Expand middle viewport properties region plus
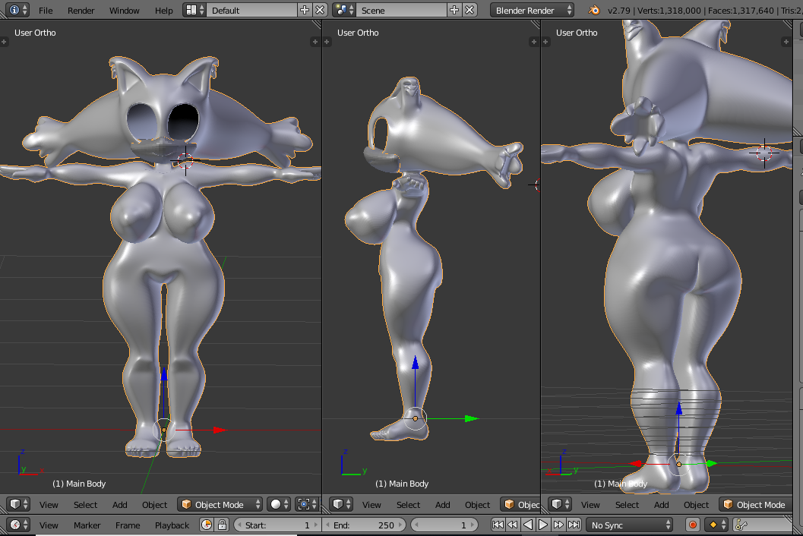Screen dimensions: 803x536 (x=533, y=42)
